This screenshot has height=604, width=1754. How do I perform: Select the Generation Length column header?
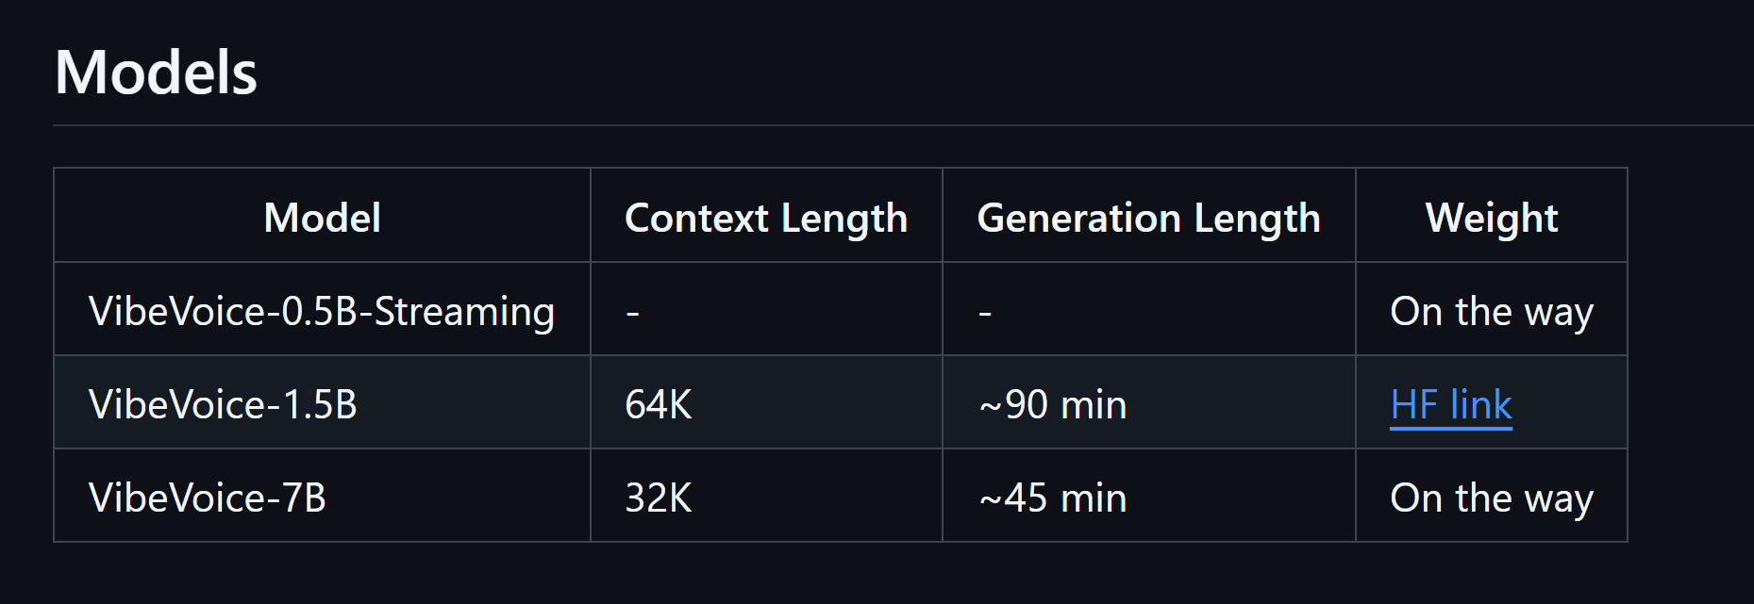1148,218
